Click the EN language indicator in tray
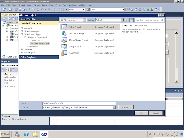The image size is (184, 138). point(150,134)
